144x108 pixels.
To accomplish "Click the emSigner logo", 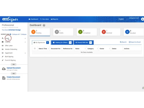I will (10, 19).
